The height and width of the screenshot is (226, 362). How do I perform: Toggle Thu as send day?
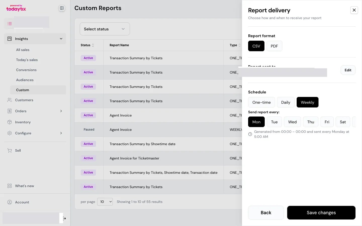pyautogui.click(x=311, y=122)
